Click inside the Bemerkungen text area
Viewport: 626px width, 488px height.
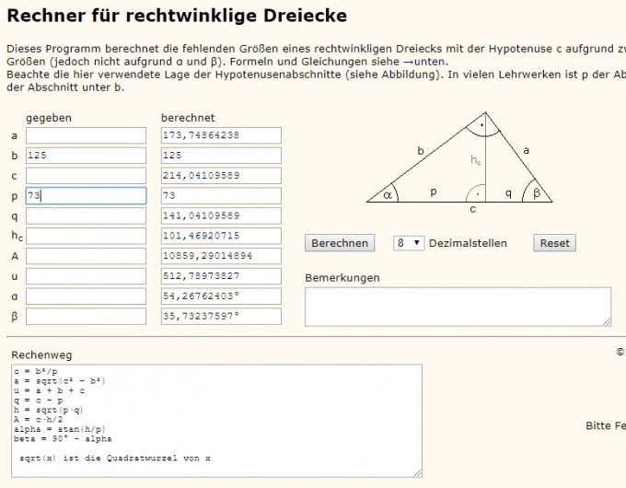tap(458, 307)
